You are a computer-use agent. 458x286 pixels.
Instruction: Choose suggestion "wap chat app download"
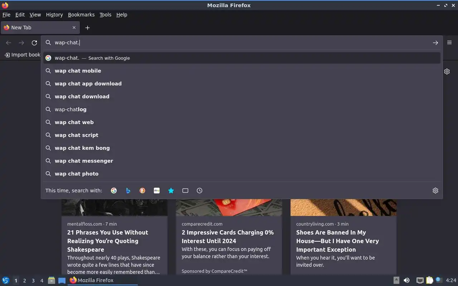pyautogui.click(x=242, y=84)
